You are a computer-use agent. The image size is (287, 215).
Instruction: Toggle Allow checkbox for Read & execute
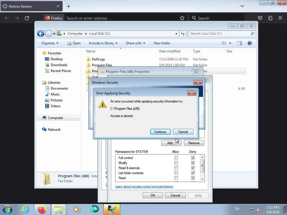[176, 168]
